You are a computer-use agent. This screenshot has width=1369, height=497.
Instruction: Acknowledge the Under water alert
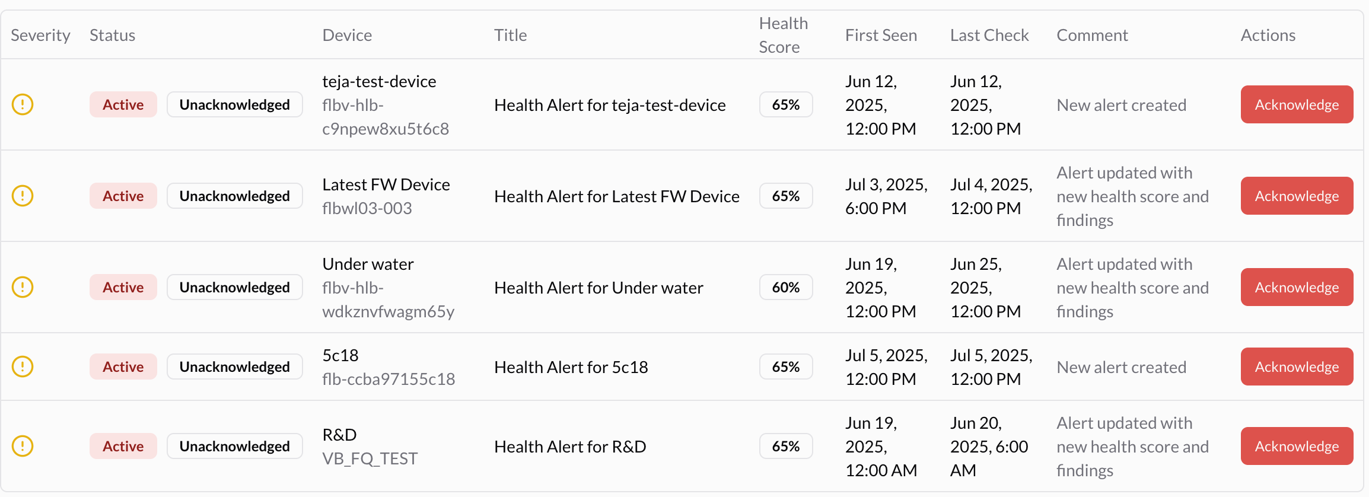pyautogui.click(x=1297, y=287)
